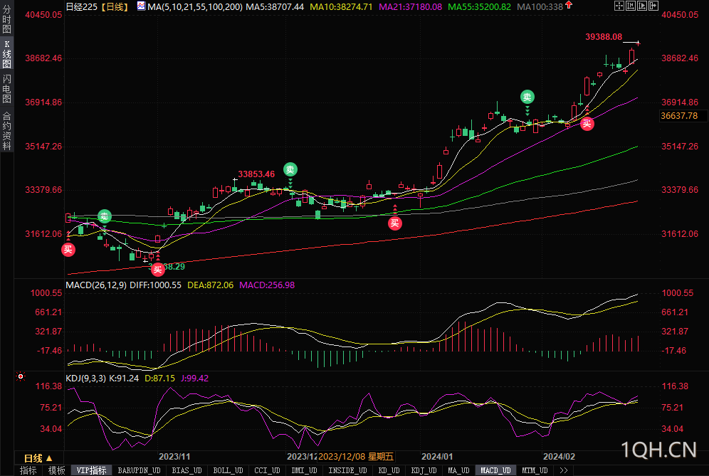Click the MA21:37180.08 value
Screen dimensions: 709x476
click(411, 7)
